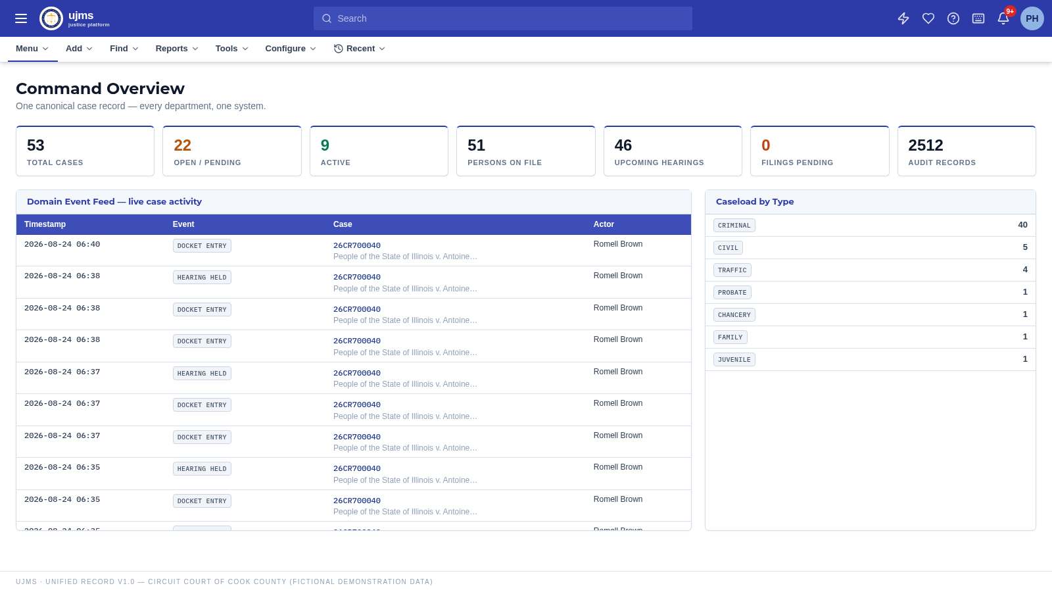Select the CIVIL caseload type tag
Screen dimensions: 1052x592
(x=728, y=248)
